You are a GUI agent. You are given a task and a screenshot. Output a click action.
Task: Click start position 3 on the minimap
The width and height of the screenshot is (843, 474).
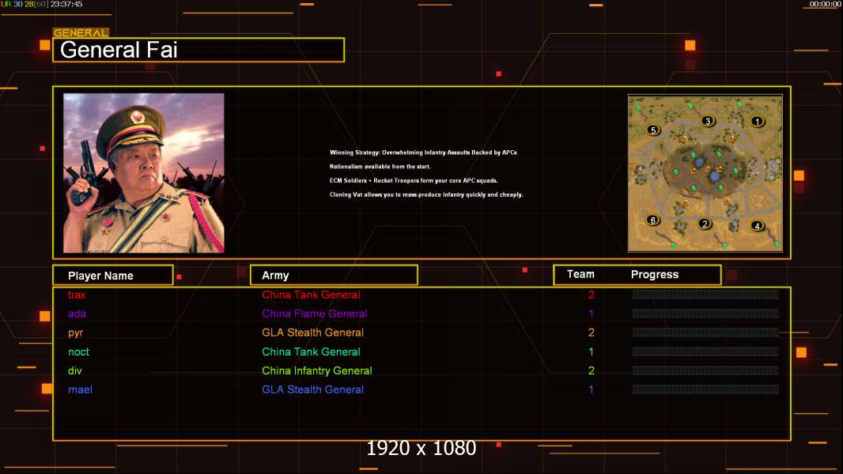tap(708, 121)
